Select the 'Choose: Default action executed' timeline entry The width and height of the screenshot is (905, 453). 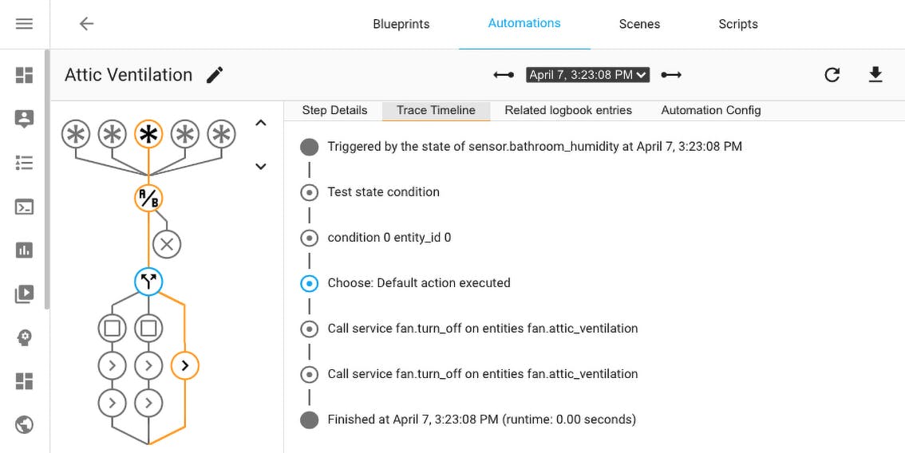coord(419,283)
